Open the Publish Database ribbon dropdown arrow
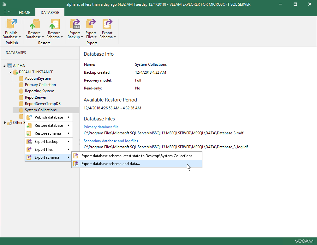The image size is (317, 245). pyautogui.click(x=20, y=37)
